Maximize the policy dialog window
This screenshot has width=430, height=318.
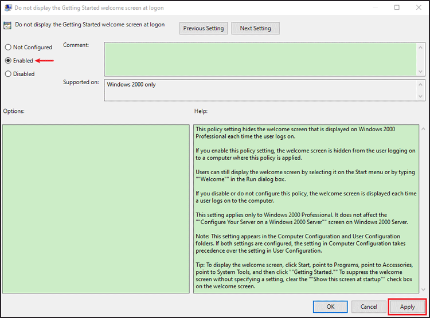pos(397,7)
